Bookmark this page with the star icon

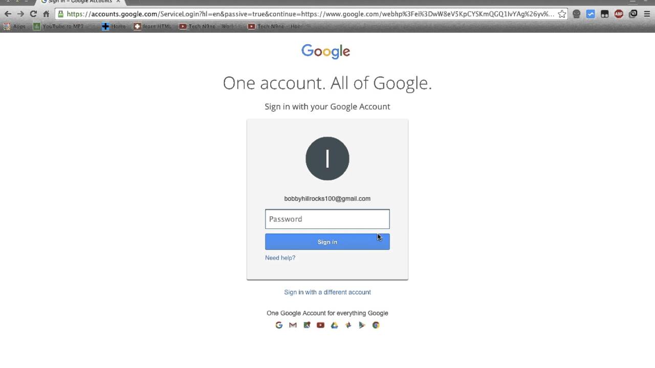(x=562, y=14)
